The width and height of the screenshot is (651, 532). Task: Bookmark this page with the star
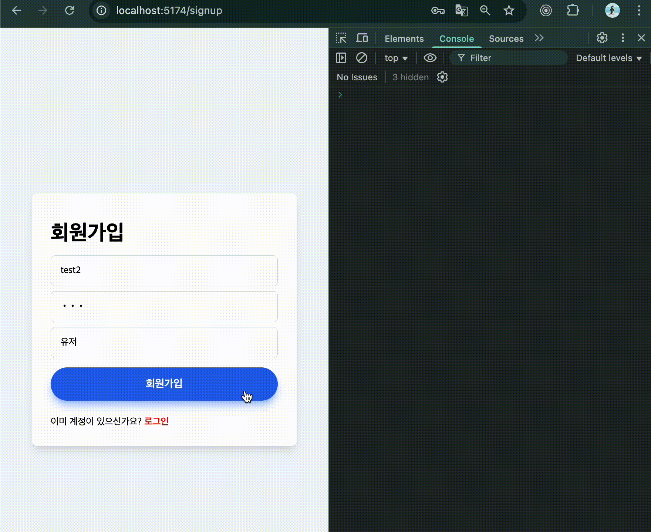click(x=509, y=10)
